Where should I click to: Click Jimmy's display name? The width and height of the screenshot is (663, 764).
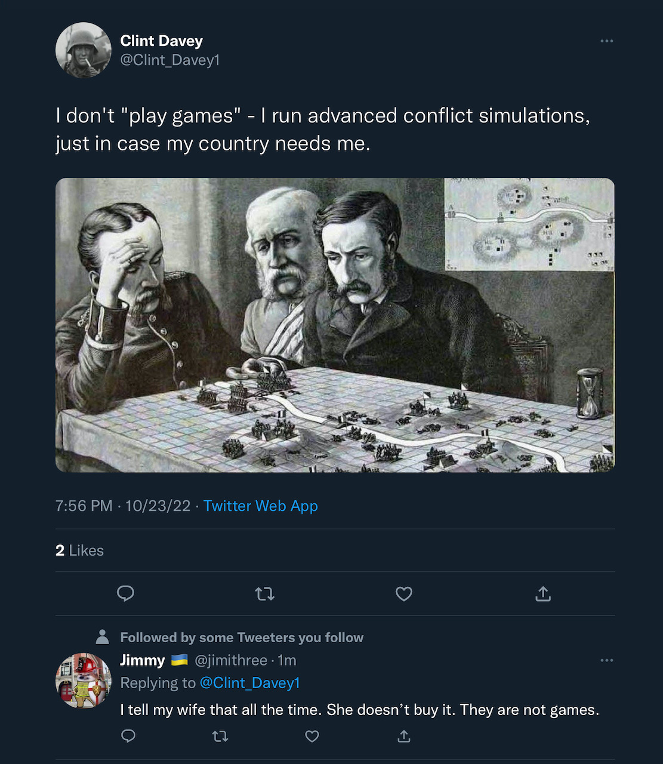click(x=142, y=660)
